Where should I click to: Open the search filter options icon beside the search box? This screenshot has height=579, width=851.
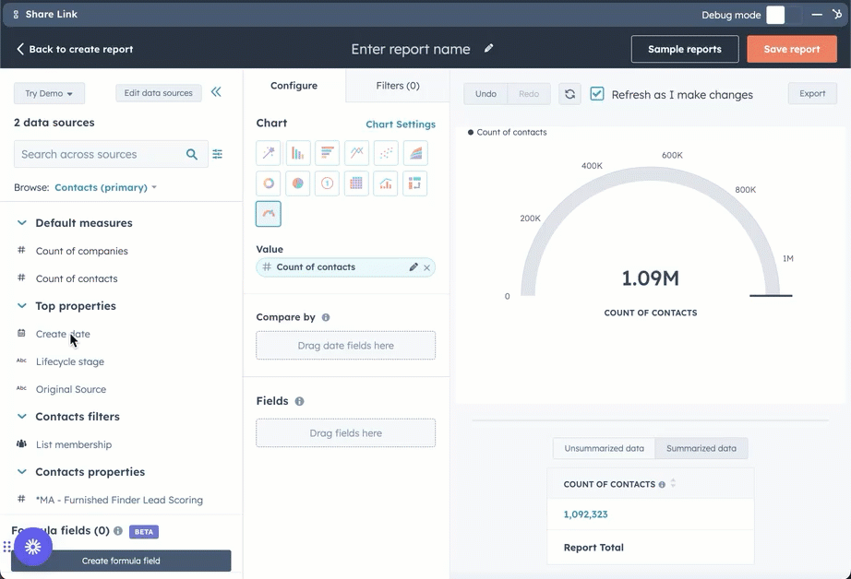click(x=217, y=154)
